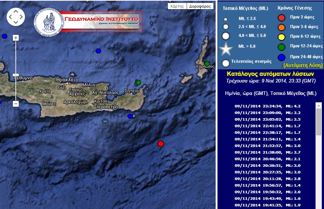Zoom out with the minus button
The height and width of the screenshot is (209, 324).
tap(16, 103)
